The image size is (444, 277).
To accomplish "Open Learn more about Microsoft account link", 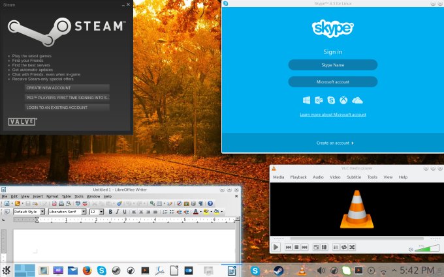I will click(332, 114).
